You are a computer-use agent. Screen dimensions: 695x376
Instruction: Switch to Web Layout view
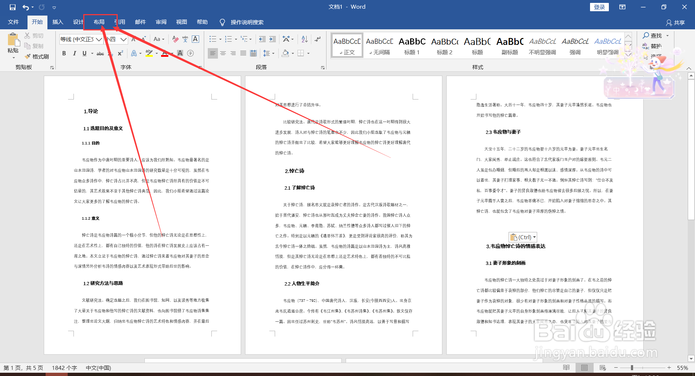pos(603,367)
